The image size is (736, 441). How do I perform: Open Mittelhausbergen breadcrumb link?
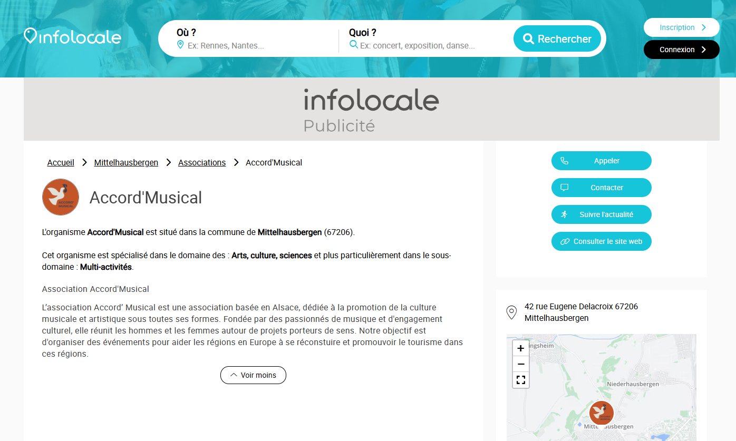pyautogui.click(x=126, y=162)
